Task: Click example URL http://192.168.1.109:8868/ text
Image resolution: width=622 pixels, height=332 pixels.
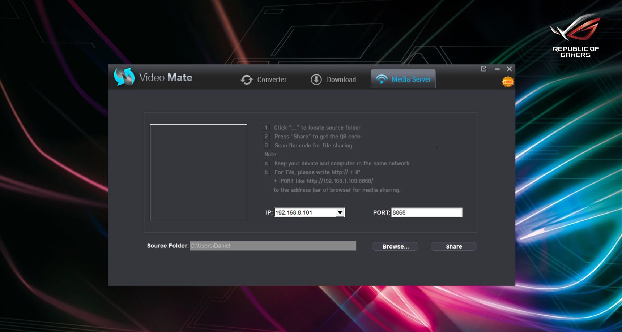Action: pyautogui.click(x=340, y=181)
